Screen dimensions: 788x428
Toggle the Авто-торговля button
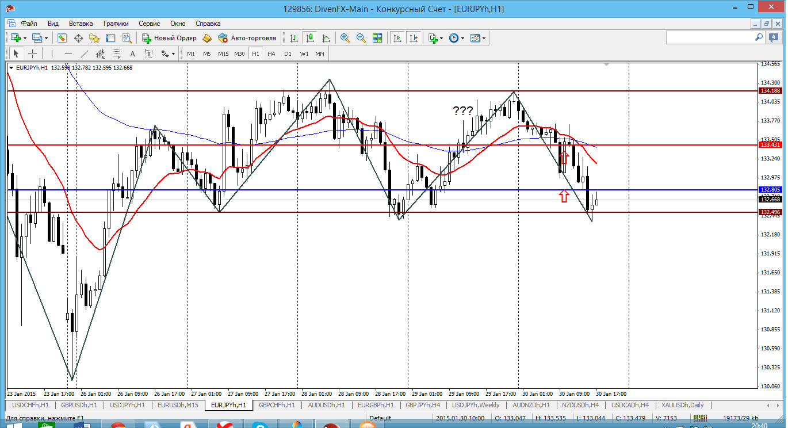pos(247,38)
